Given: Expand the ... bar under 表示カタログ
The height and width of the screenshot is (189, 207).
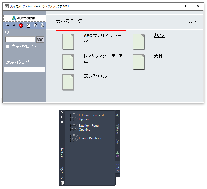Looking at the screenshot, I should point(25,69).
